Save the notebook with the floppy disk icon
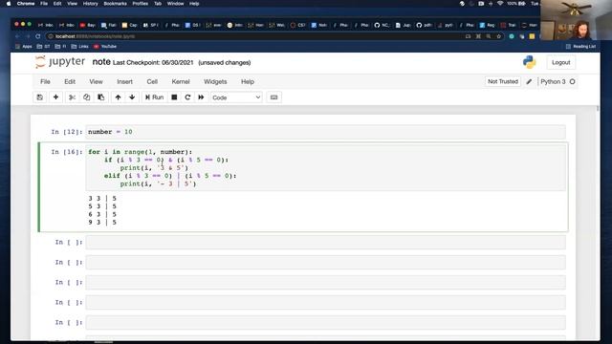This screenshot has height=344, width=612. (x=40, y=97)
